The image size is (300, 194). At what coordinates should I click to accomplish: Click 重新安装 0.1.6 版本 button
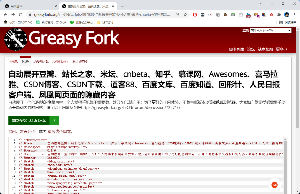click(29, 121)
